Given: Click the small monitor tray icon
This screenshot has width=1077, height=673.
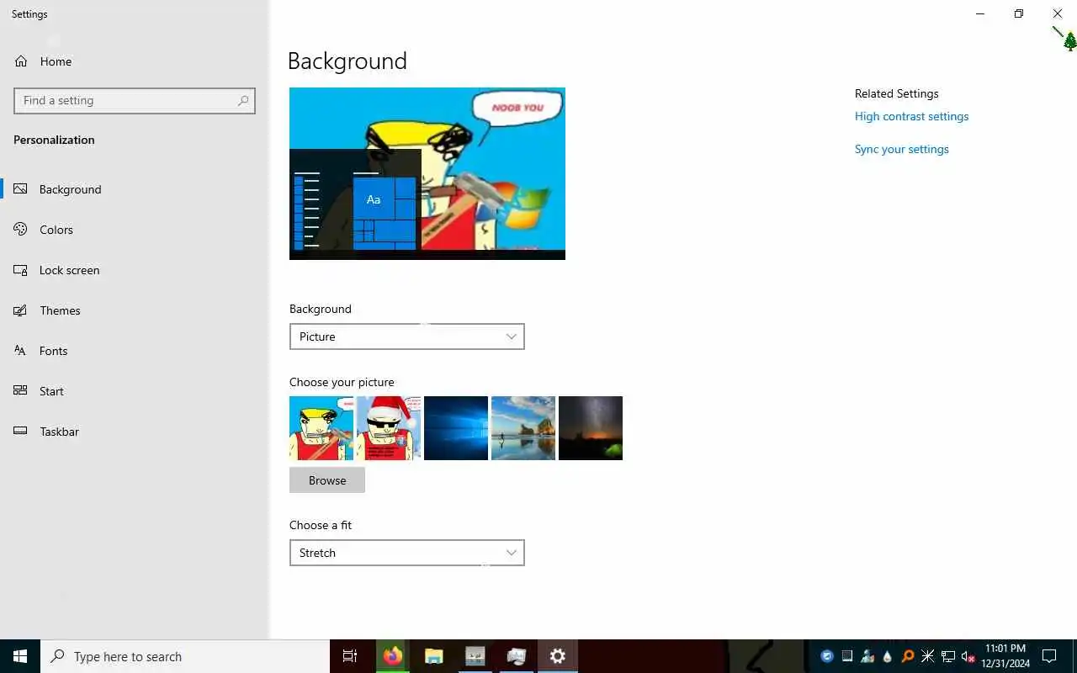Looking at the screenshot, I should pyautogui.click(x=847, y=656).
